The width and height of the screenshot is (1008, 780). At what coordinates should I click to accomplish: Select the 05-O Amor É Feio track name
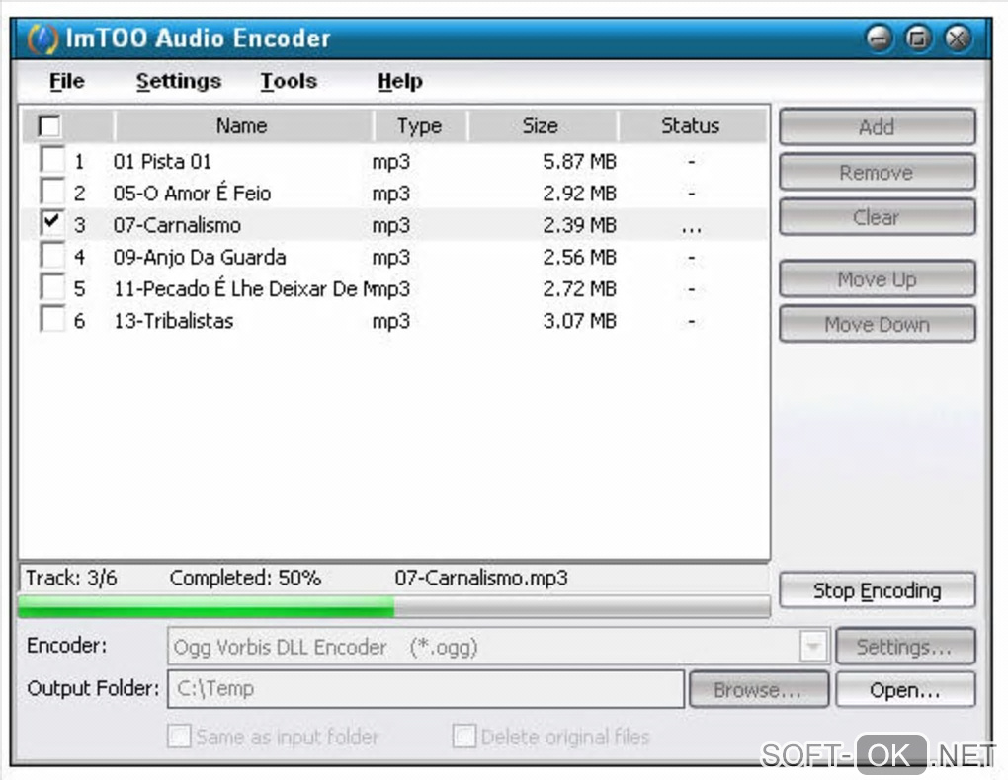[x=192, y=193]
